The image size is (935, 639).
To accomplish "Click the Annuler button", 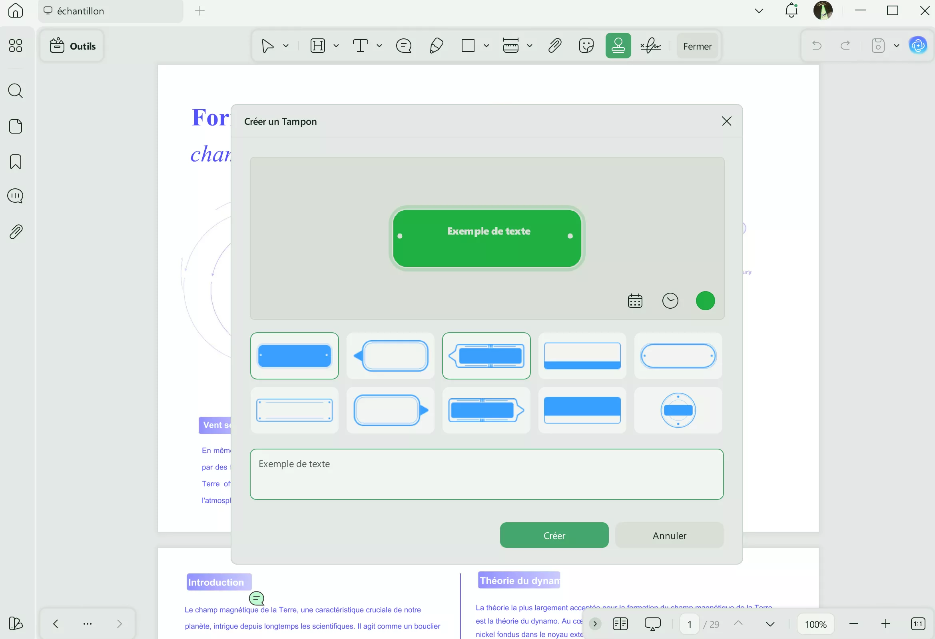I will 669,535.
